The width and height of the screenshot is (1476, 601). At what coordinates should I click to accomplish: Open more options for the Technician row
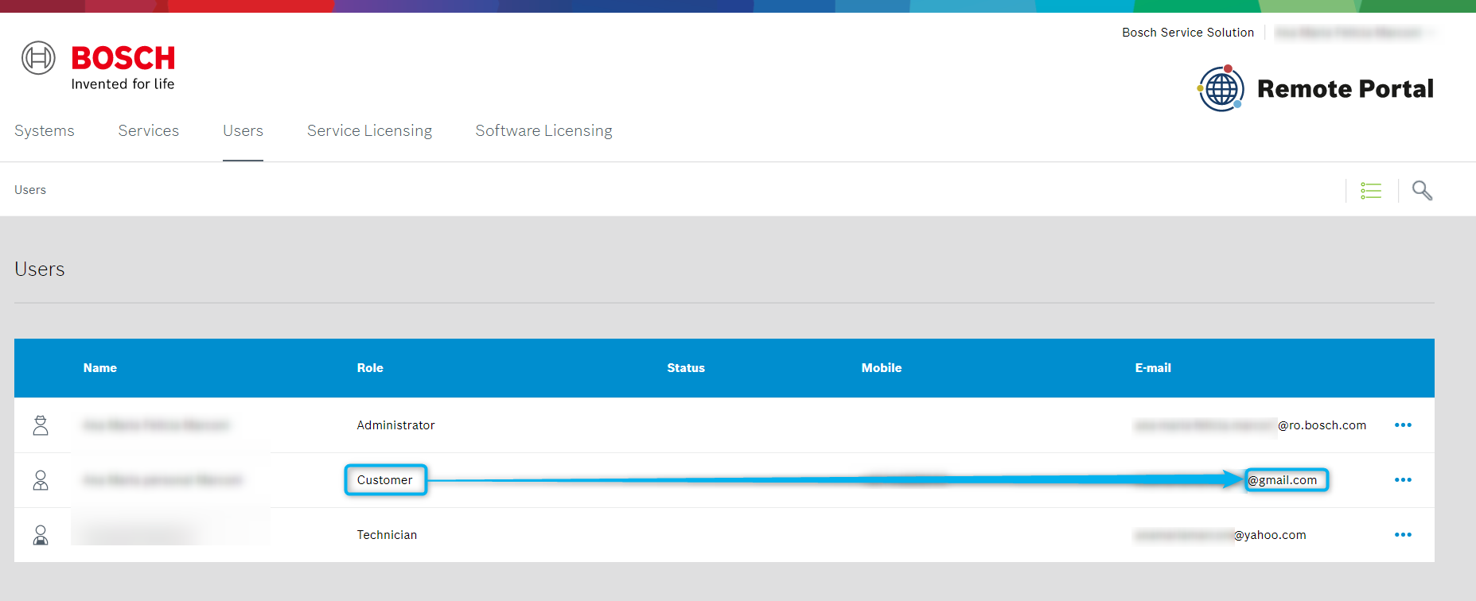(x=1403, y=535)
